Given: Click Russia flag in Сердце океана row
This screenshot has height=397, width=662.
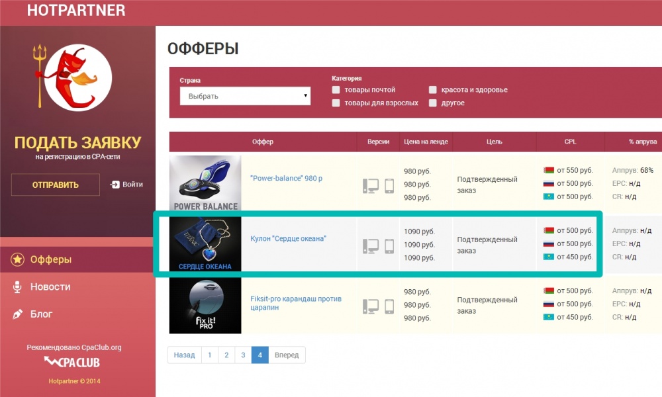Looking at the screenshot, I should click(548, 244).
